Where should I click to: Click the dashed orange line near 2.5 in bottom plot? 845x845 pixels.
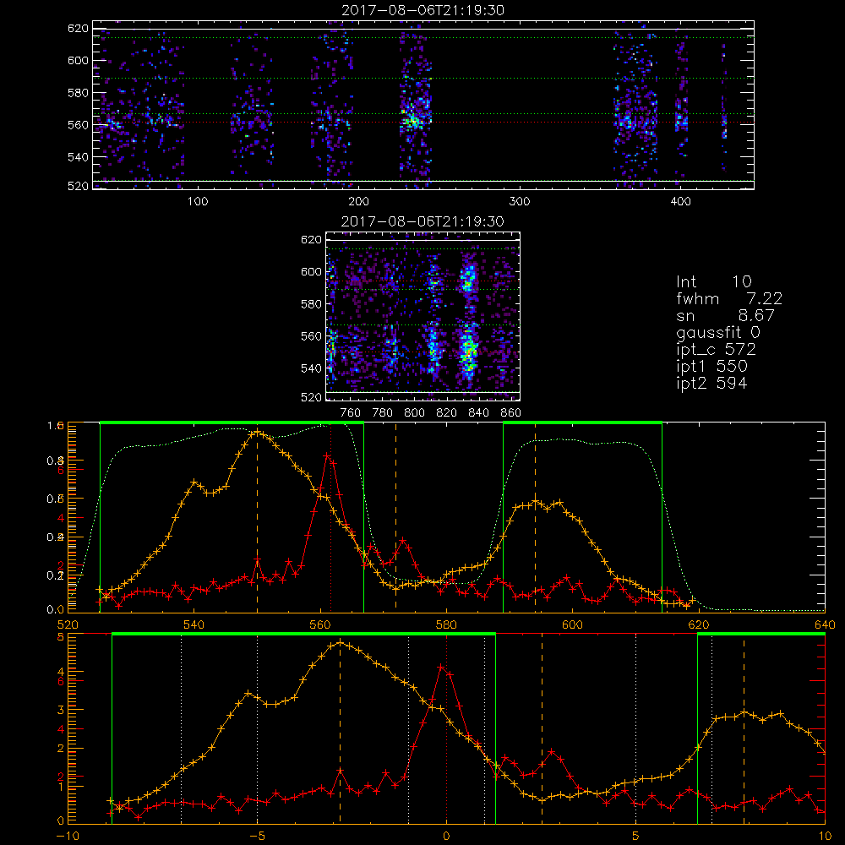click(x=542, y=728)
